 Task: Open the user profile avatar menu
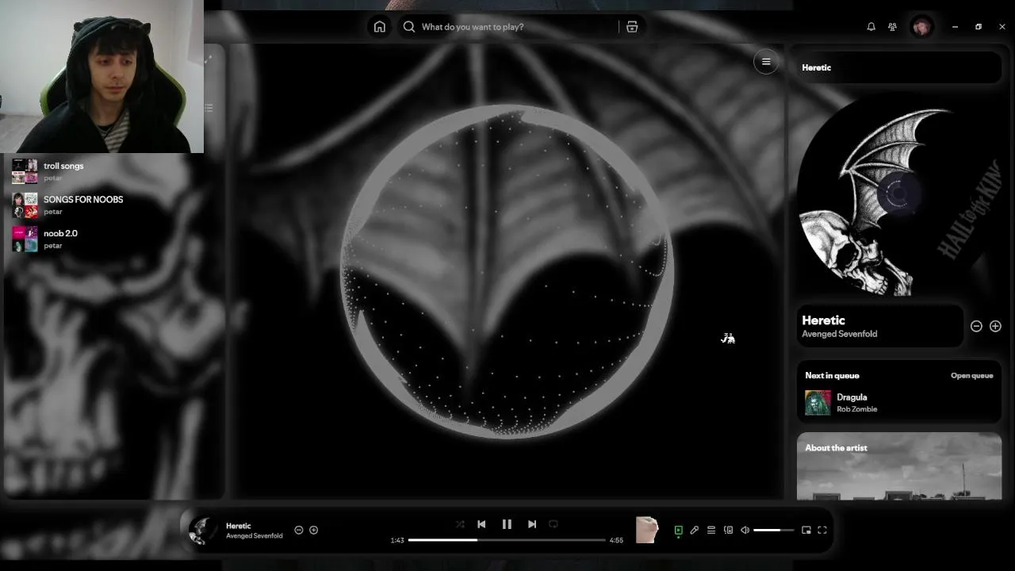click(921, 27)
